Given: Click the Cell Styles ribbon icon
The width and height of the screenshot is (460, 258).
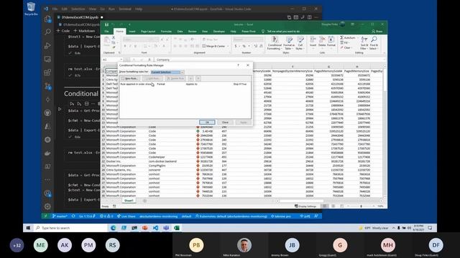Looking at the screenshot, I should click(x=300, y=43).
